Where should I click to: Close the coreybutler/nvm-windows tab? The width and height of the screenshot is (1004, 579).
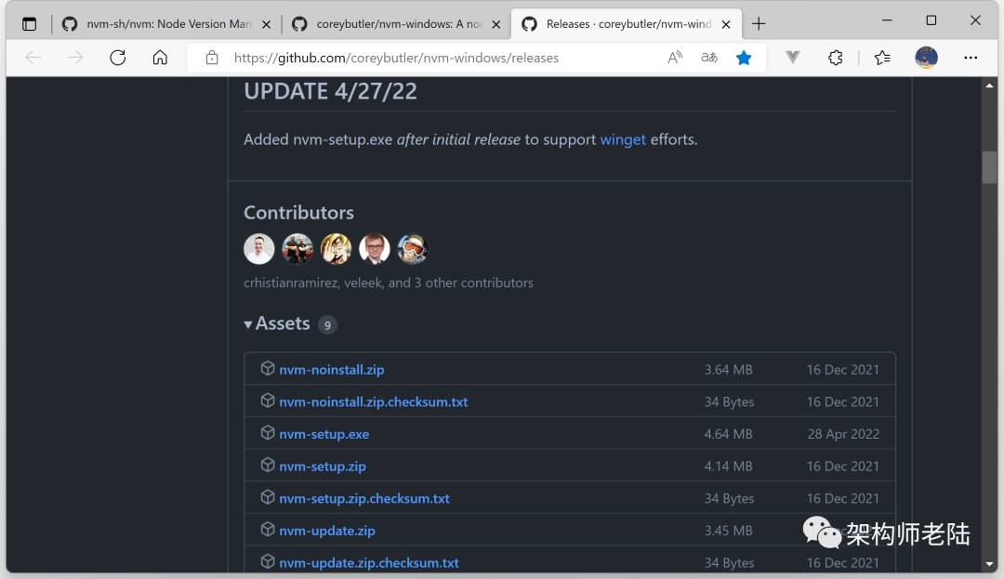(495, 24)
